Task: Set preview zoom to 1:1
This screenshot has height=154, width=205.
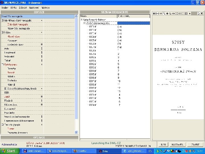Action: tap(161, 13)
